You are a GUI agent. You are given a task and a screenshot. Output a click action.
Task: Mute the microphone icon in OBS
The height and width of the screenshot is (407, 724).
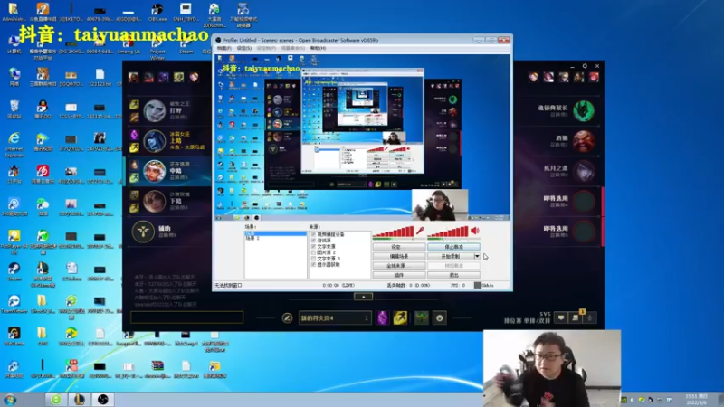(420, 231)
